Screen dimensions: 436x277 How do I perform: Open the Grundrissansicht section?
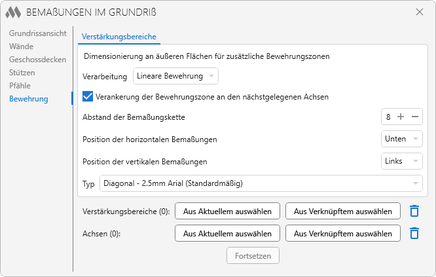coord(37,33)
